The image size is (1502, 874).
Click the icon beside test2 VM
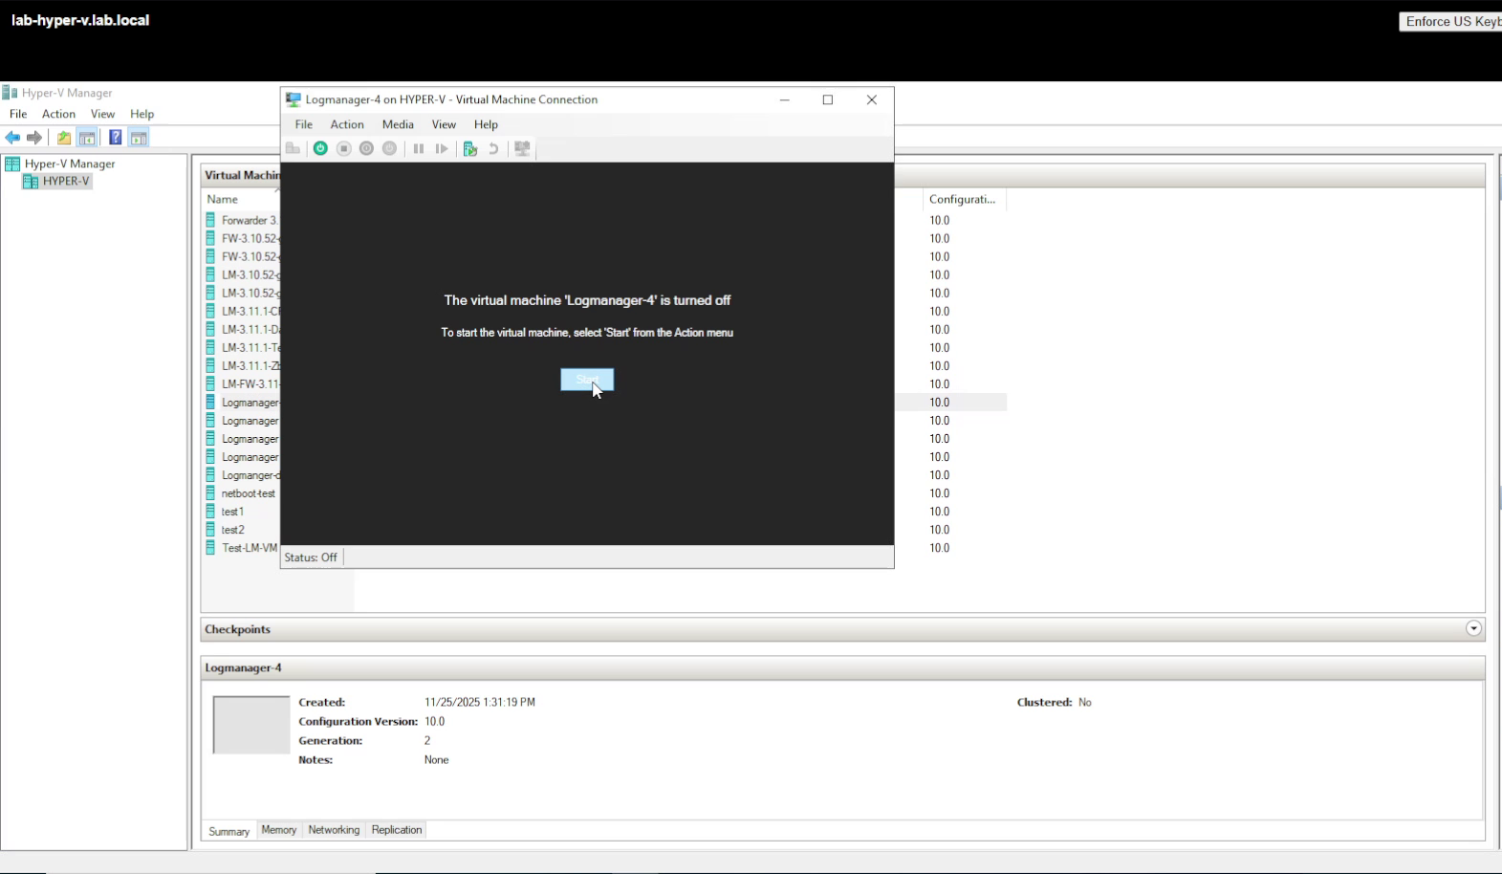[210, 530]
